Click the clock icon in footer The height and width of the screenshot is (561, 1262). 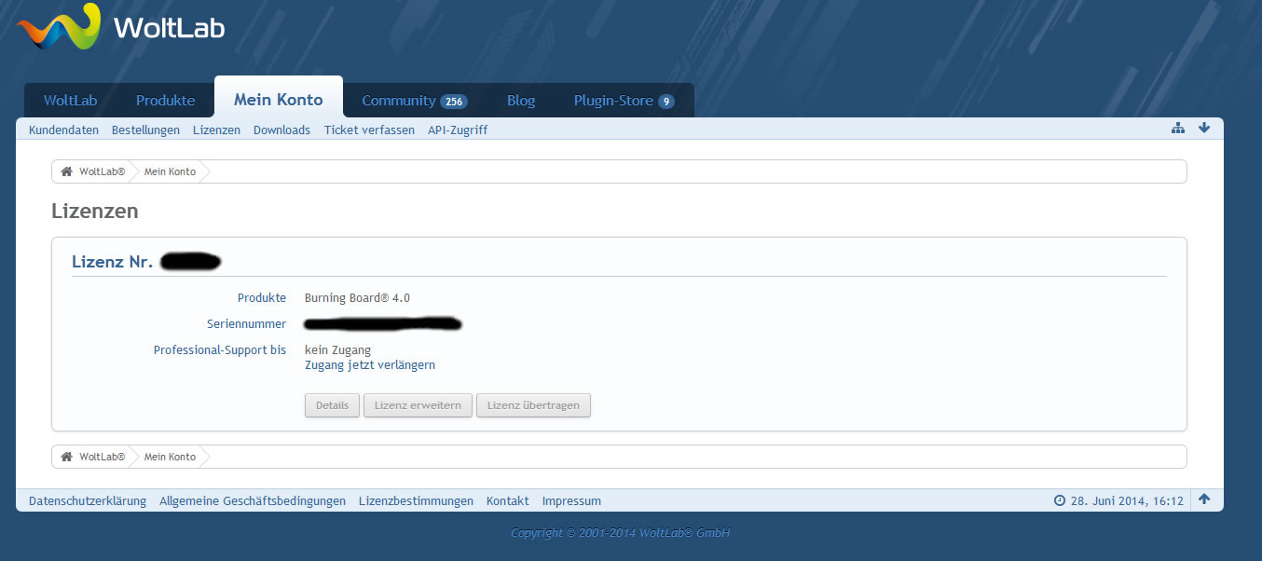pyautogui.click(x=1060, y=500)
